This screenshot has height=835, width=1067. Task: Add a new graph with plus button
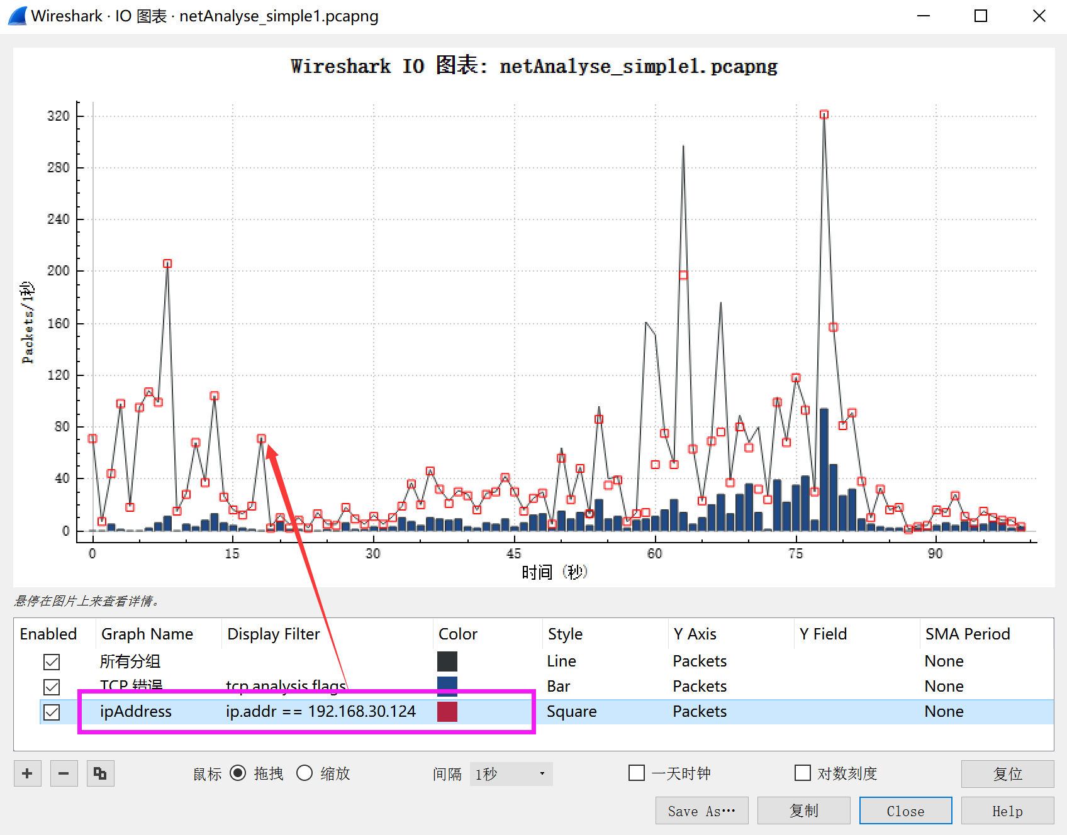click(27, 773)
